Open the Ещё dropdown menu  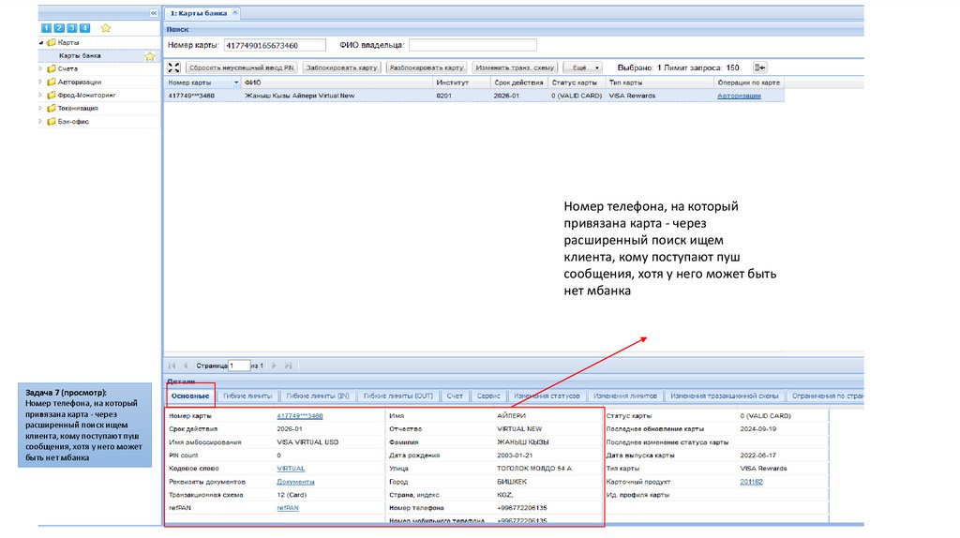pyautogui.click(x=582, y=67)
